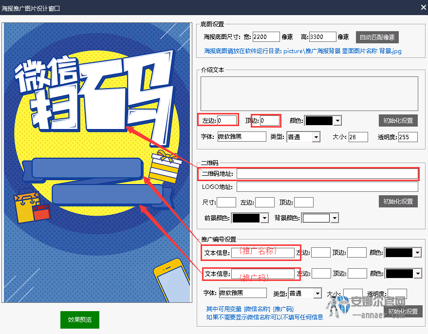Open the 介绍文本 color dropdown arrow
Screen dimensions: 428x334
pyautogui.click(x=337, y=121)
